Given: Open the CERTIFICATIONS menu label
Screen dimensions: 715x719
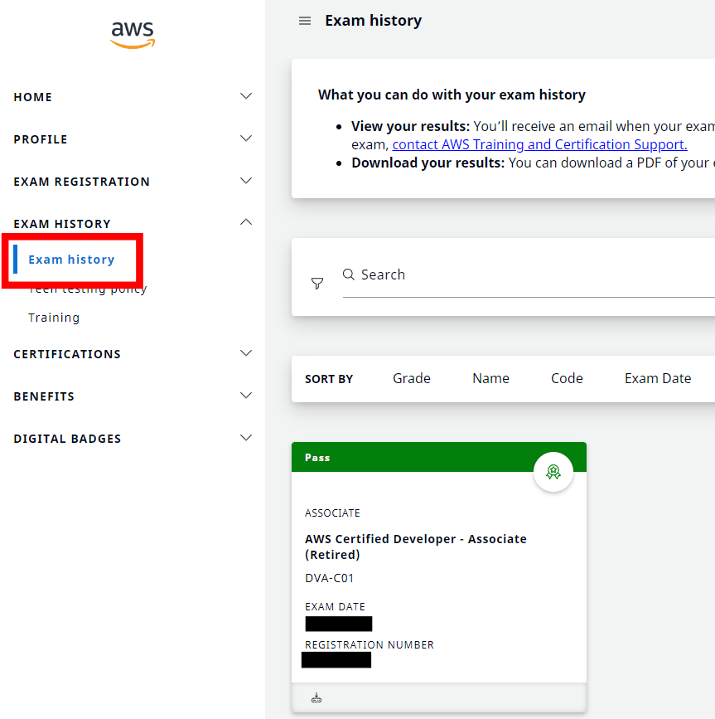Looking at the screenshot, I should (67, 354).
